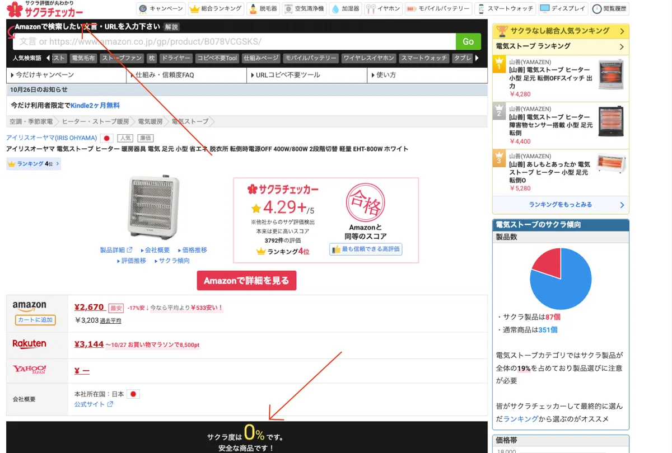
Task: Open 空気清浄機 category button
Action: coord(304,9)
